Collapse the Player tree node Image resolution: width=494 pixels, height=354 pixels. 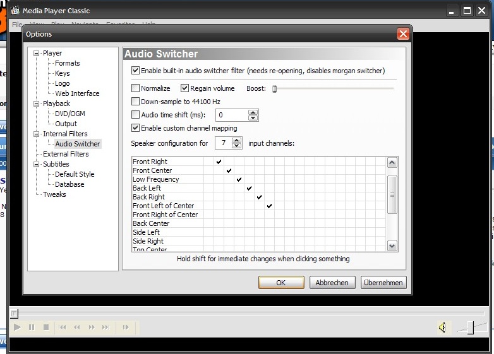[x=37, y=53]
